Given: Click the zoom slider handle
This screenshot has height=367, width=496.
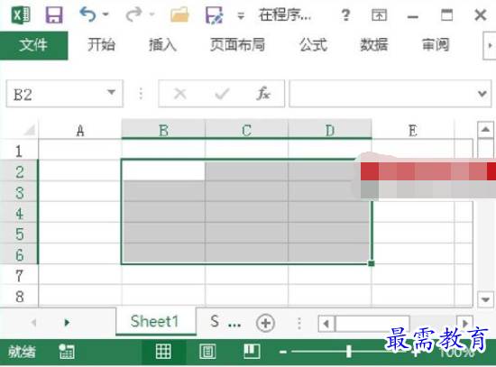Looking at the screenshot, I should 349,351.
